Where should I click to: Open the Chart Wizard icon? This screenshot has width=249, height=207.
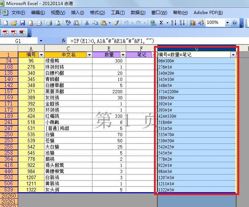(x=192, y=23)
